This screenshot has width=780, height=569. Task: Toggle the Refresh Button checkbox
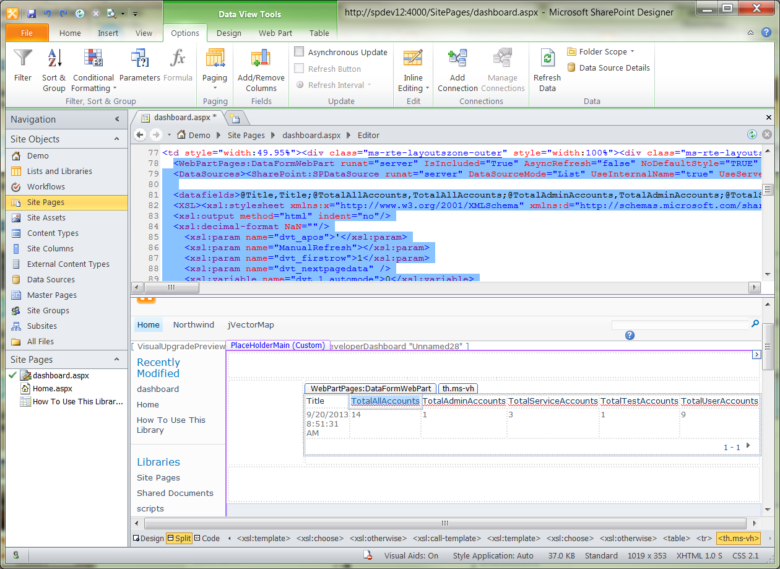coord(300,69)
